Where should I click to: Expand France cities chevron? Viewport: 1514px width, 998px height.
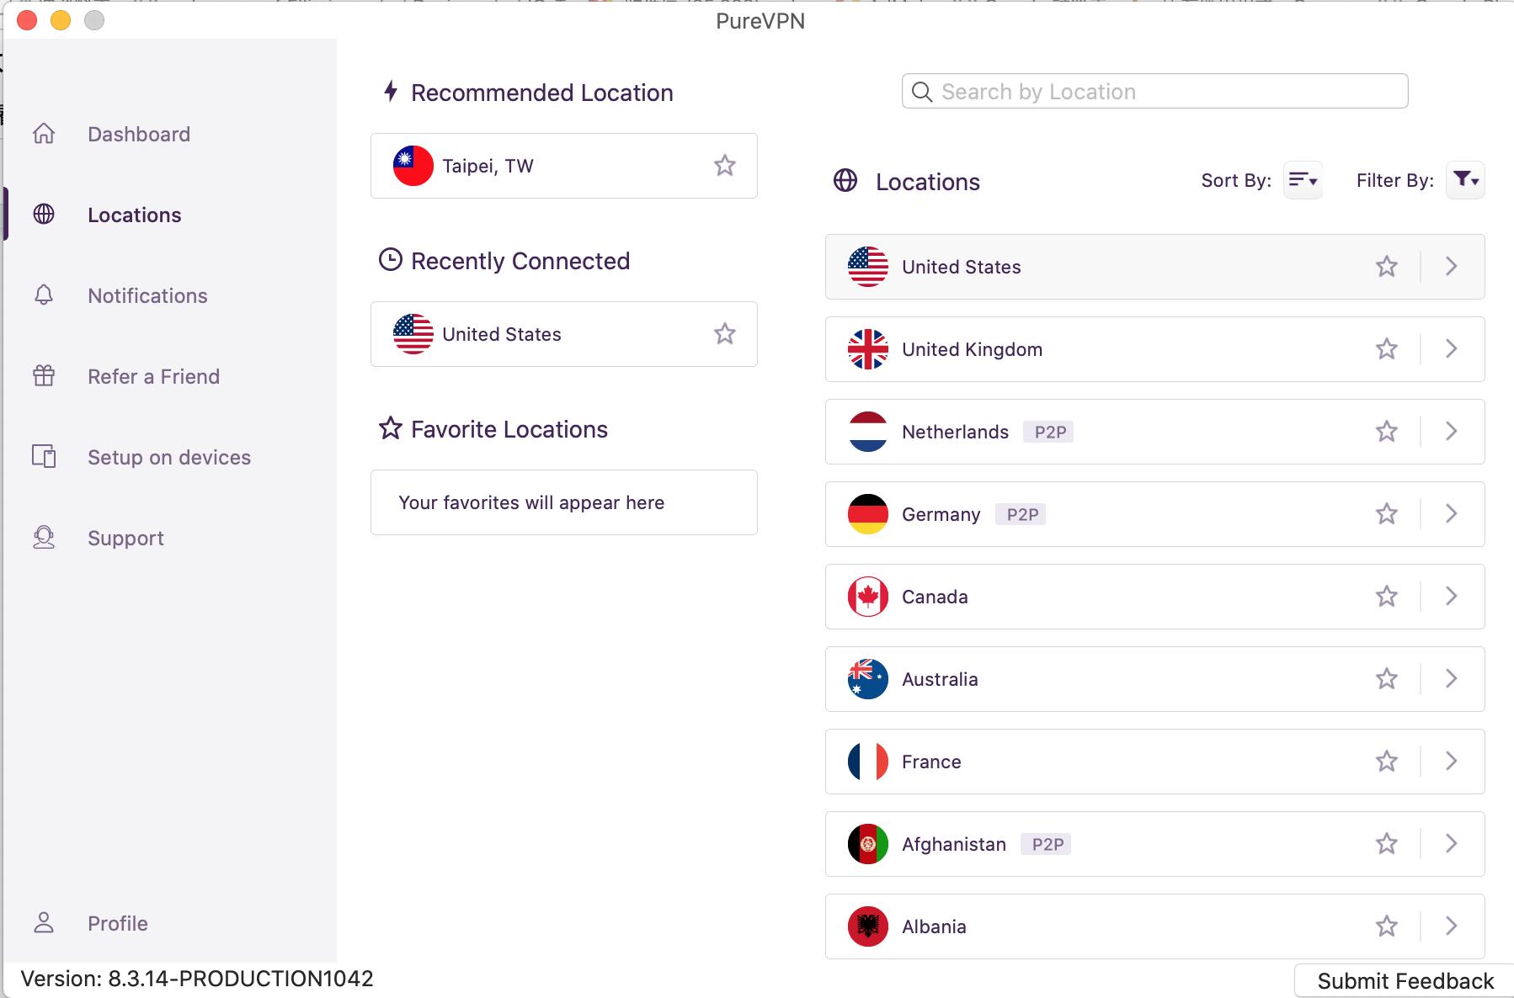click(x=1452, y=761)
